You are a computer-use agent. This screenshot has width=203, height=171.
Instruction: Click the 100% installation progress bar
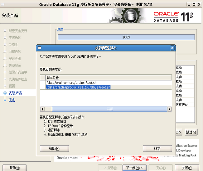pyautogui.click(x=126, y=37)
